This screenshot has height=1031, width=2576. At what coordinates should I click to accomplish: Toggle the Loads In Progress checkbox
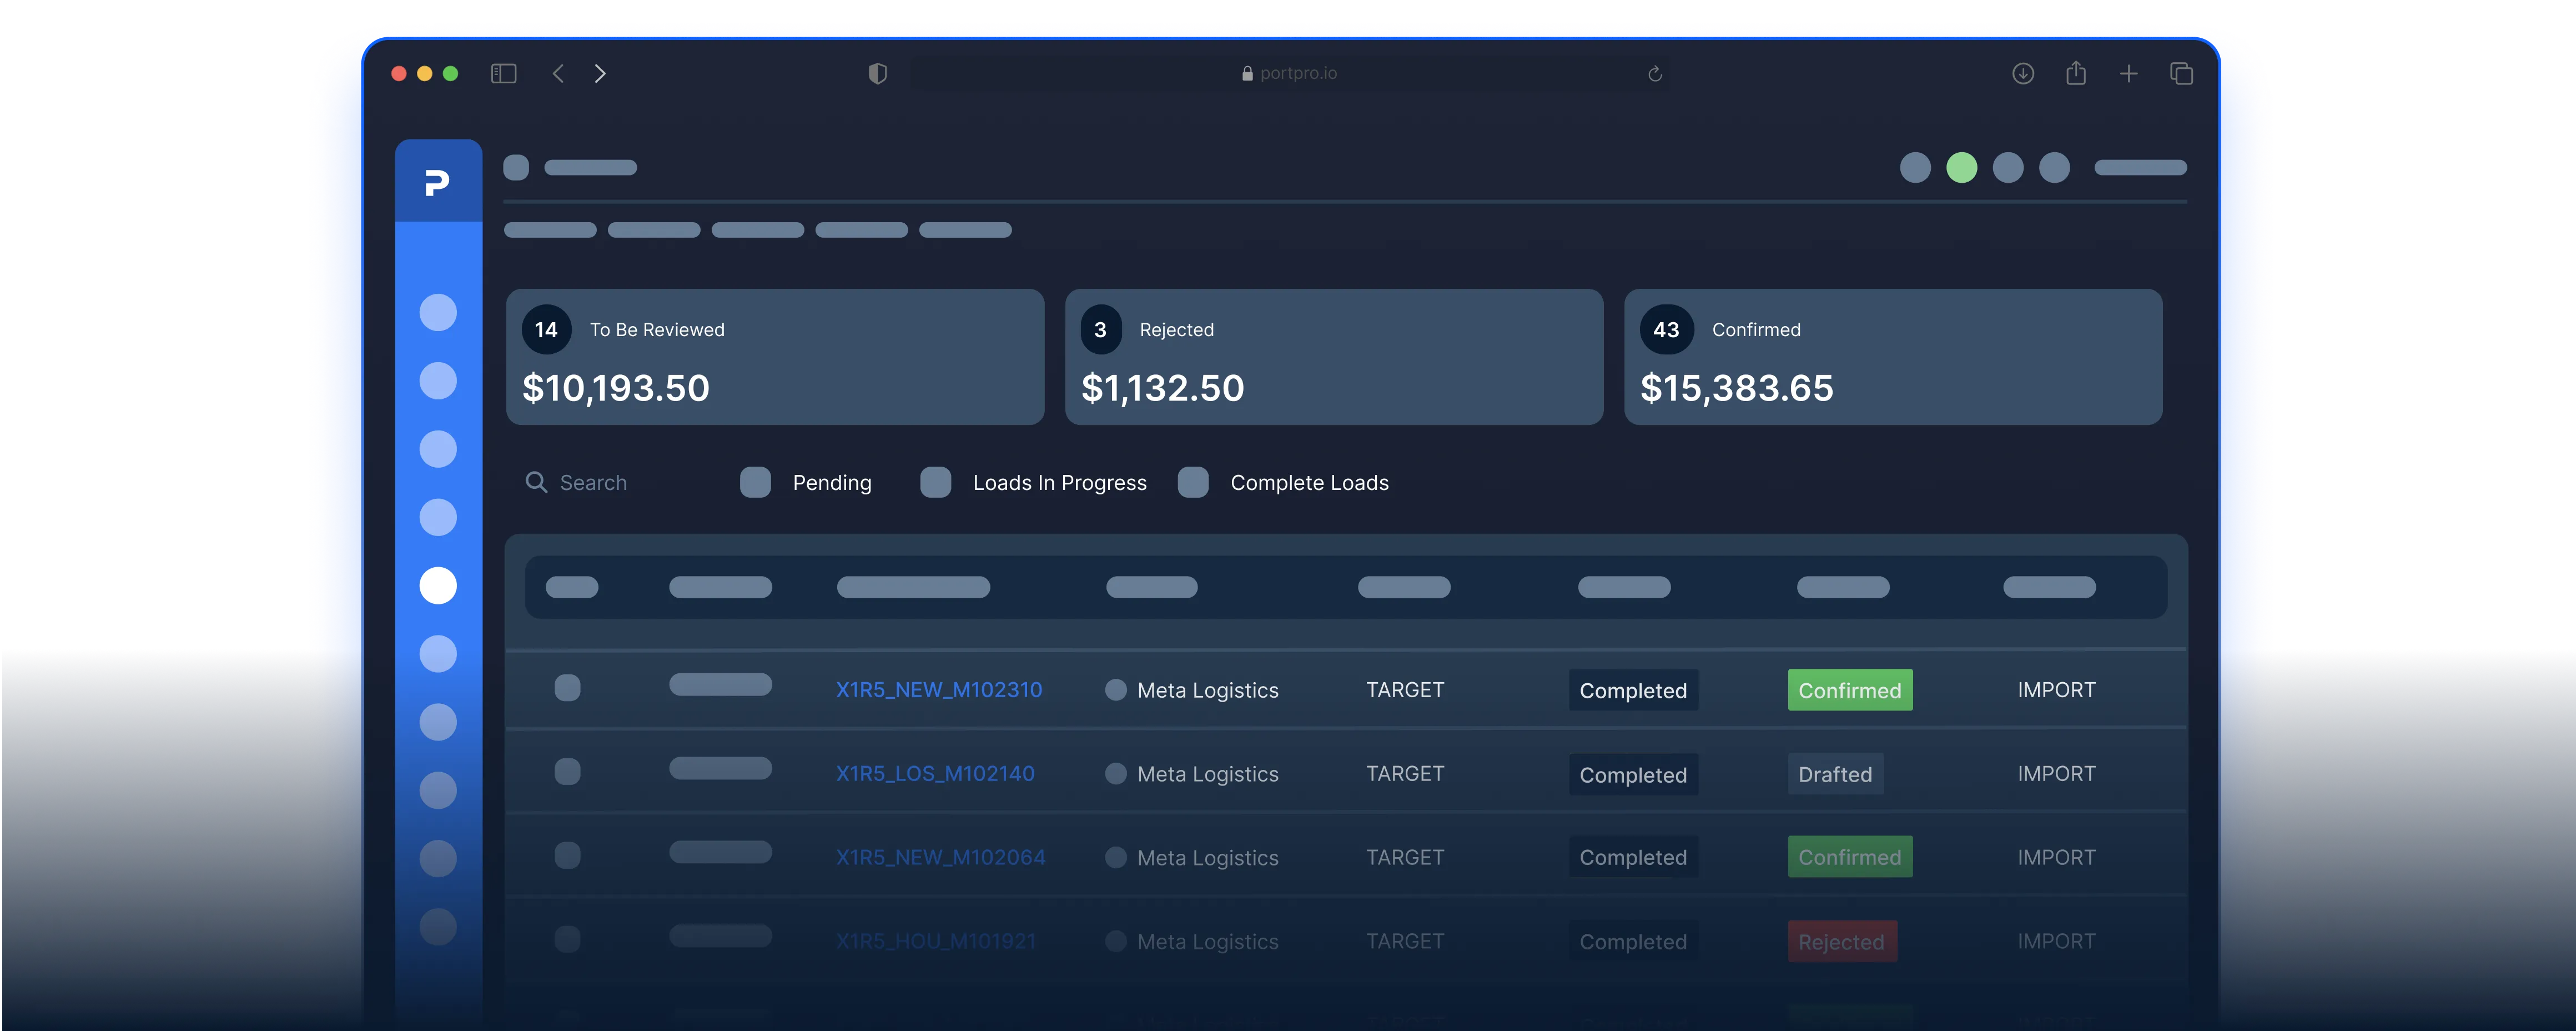coord(935,483)
